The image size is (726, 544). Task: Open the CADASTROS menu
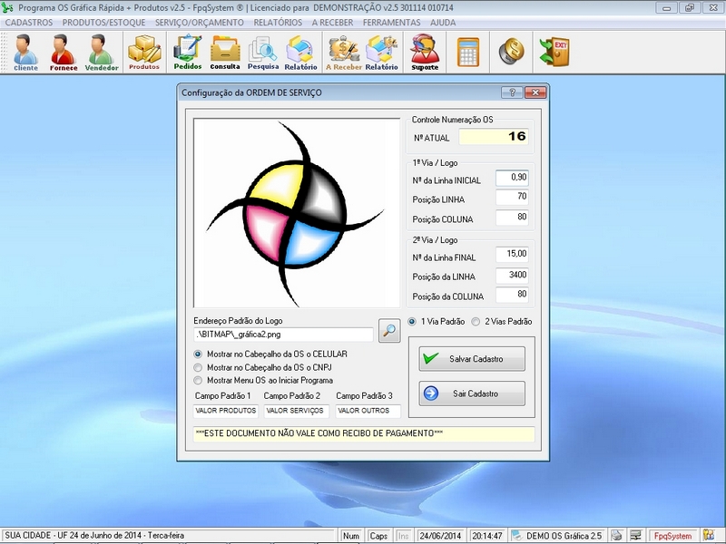tap(28, 22)
